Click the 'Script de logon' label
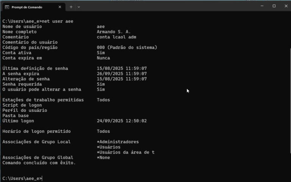 [22, 105]
